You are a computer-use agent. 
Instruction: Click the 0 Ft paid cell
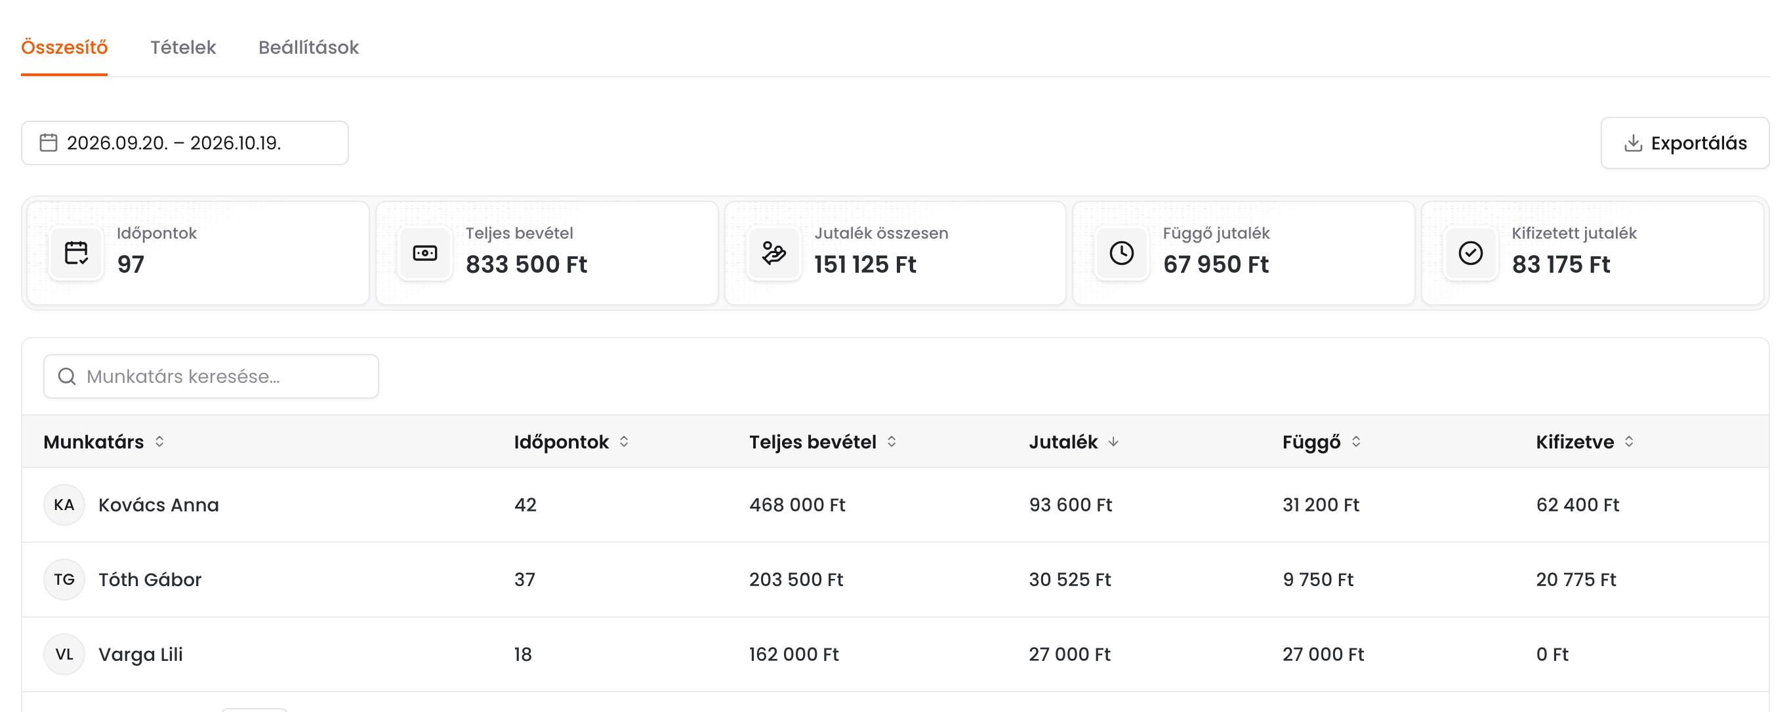[x=1552, y=654]
